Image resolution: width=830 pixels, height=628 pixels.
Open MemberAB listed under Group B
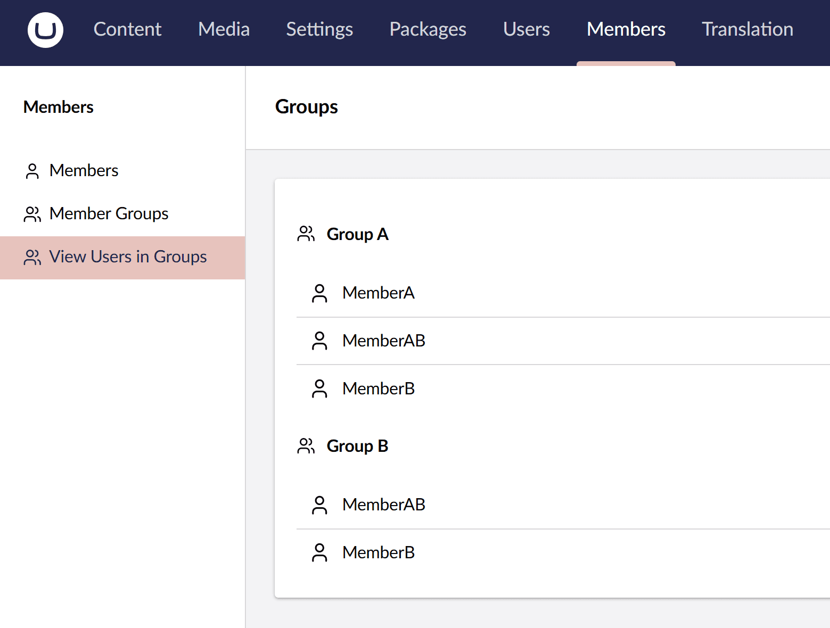pyautogui.click(x=383, y=505)
